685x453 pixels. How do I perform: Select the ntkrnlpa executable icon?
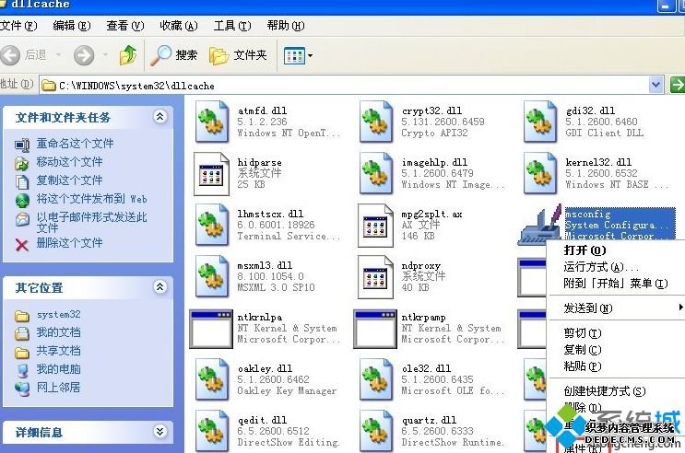point(211,329)
